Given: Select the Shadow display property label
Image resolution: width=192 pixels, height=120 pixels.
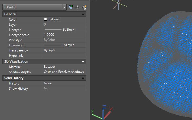Looking at the screenshot, I should pyautogui.click(x=20, y=72).
